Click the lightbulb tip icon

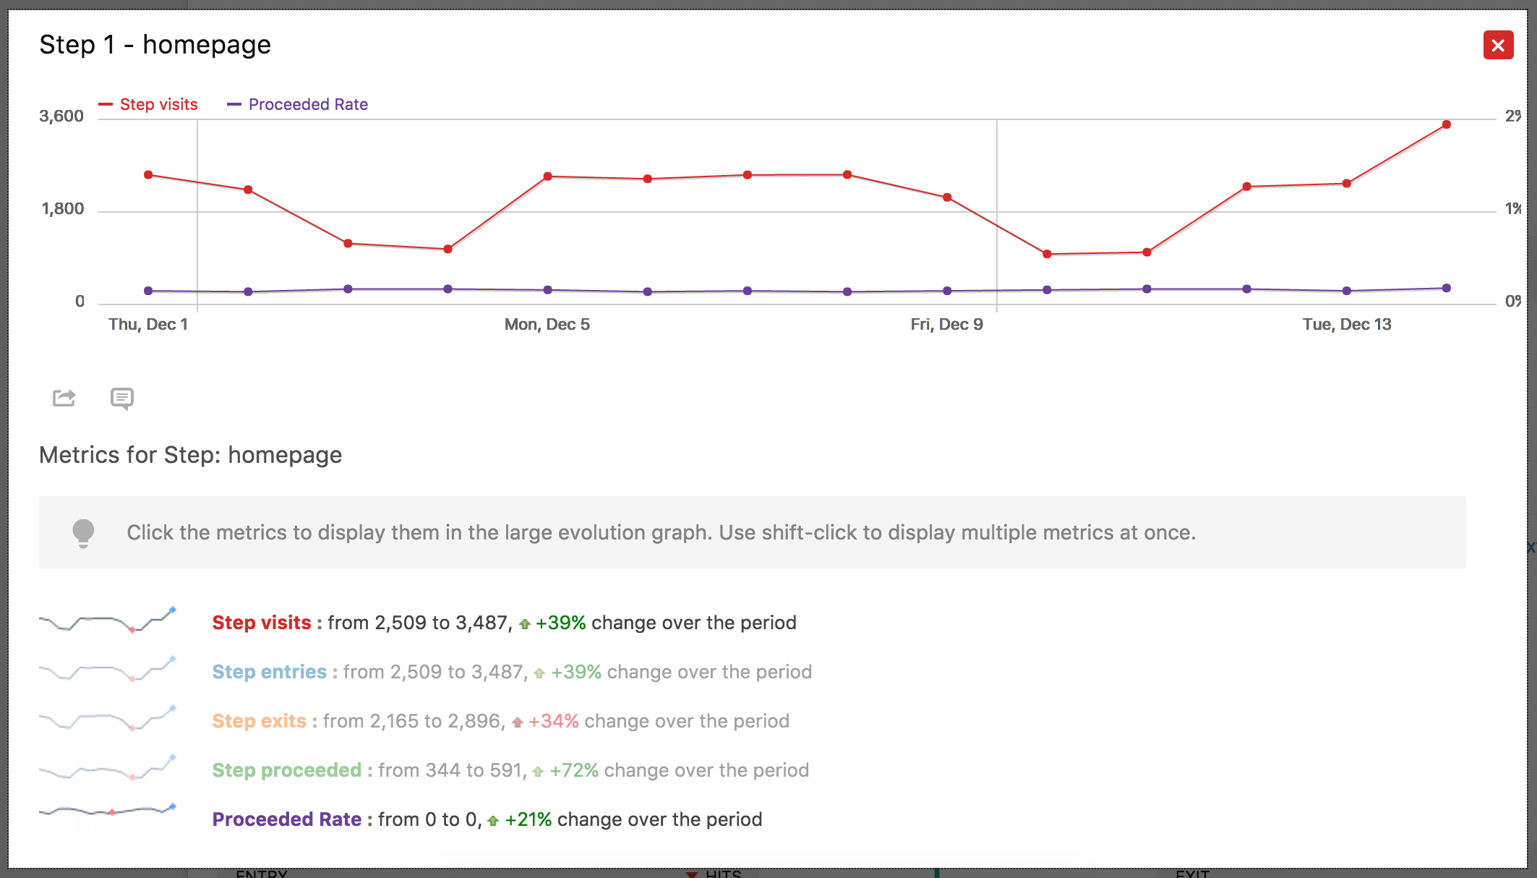pos(83,533)
